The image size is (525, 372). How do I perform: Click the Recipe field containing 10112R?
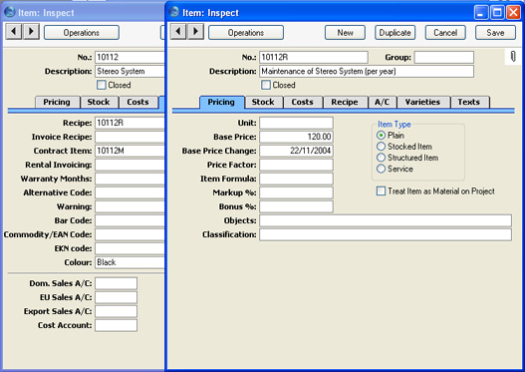coord(130,123)
